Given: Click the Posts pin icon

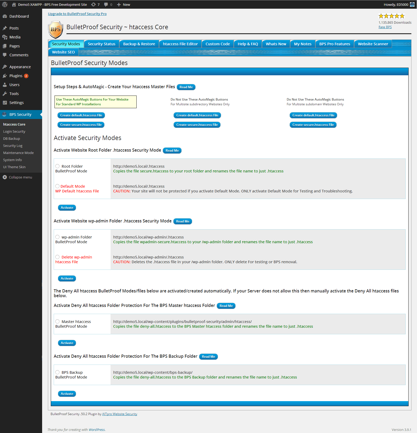Looking at the screenshot, I should [x=5, y=28].
